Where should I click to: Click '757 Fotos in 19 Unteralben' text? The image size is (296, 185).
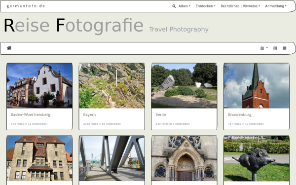[x=246, y=124]
